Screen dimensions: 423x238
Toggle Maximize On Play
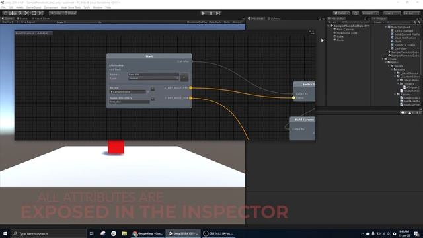197,22
